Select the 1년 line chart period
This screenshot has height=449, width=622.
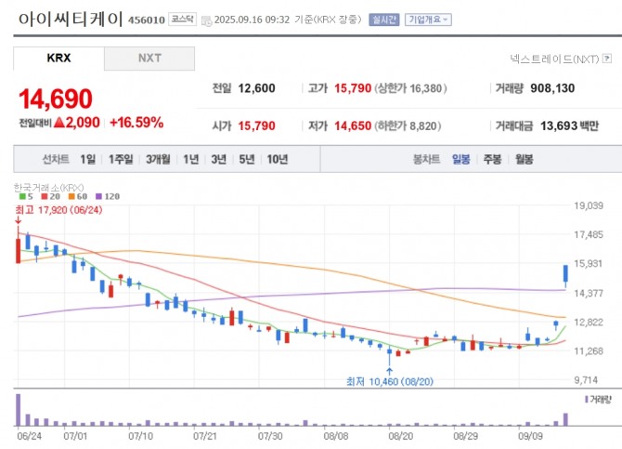point(191,159)
